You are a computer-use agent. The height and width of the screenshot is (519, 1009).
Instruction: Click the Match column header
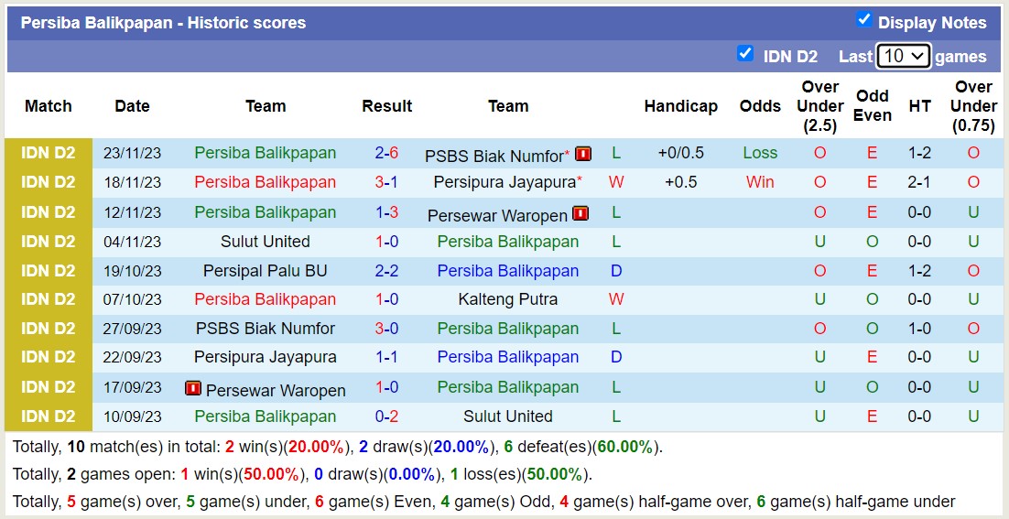pos(49,106)
